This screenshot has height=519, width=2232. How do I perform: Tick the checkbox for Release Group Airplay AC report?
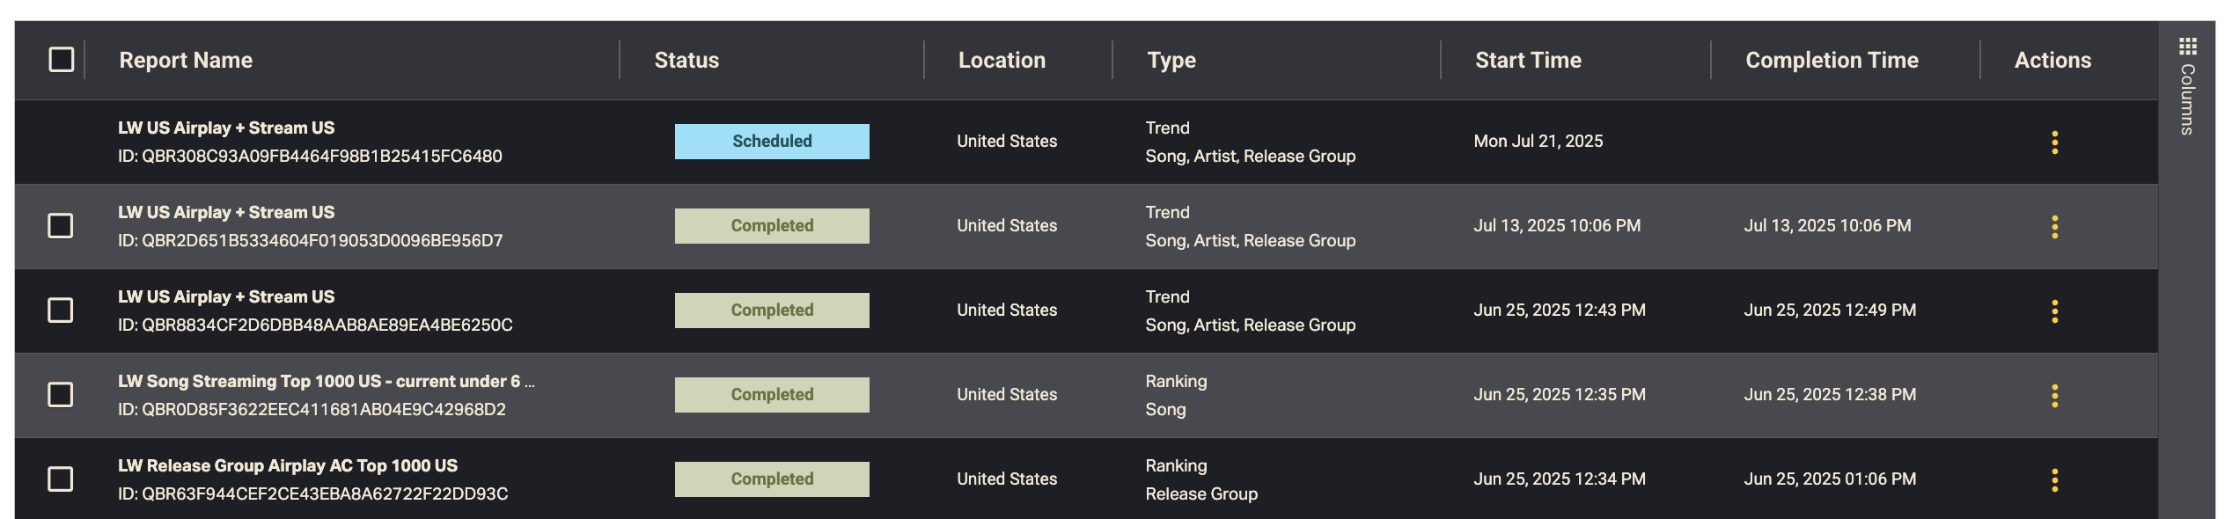click(60, 479)
